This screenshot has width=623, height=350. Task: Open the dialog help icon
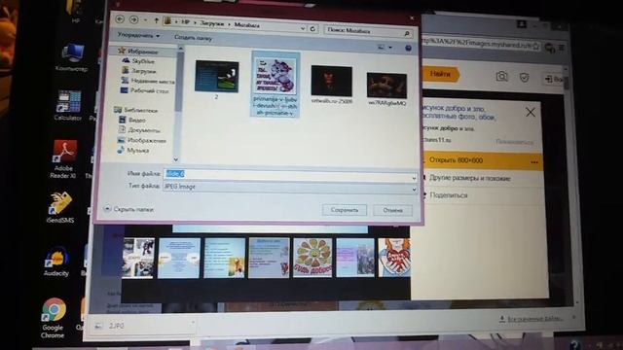tap(408, 48)
